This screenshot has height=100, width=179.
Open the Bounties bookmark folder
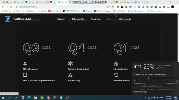(7, 11)
